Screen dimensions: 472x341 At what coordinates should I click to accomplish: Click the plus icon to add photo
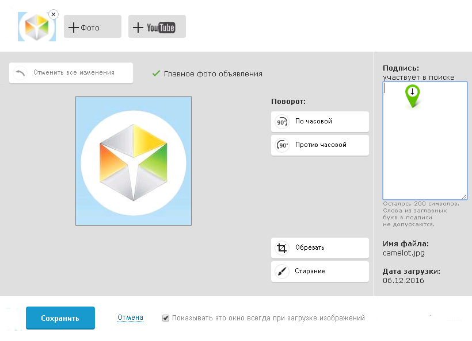[x=73, y=27]
